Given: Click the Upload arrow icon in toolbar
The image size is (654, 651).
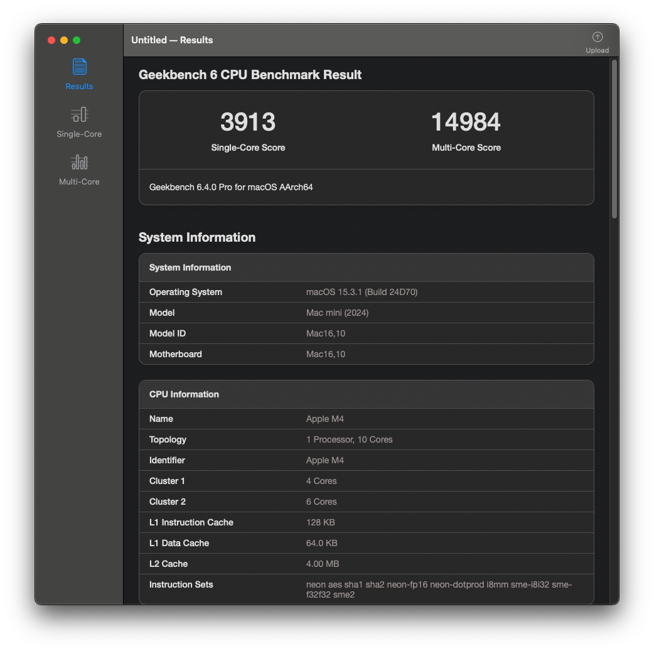Looking at the screenshot, I should point(597,38).
